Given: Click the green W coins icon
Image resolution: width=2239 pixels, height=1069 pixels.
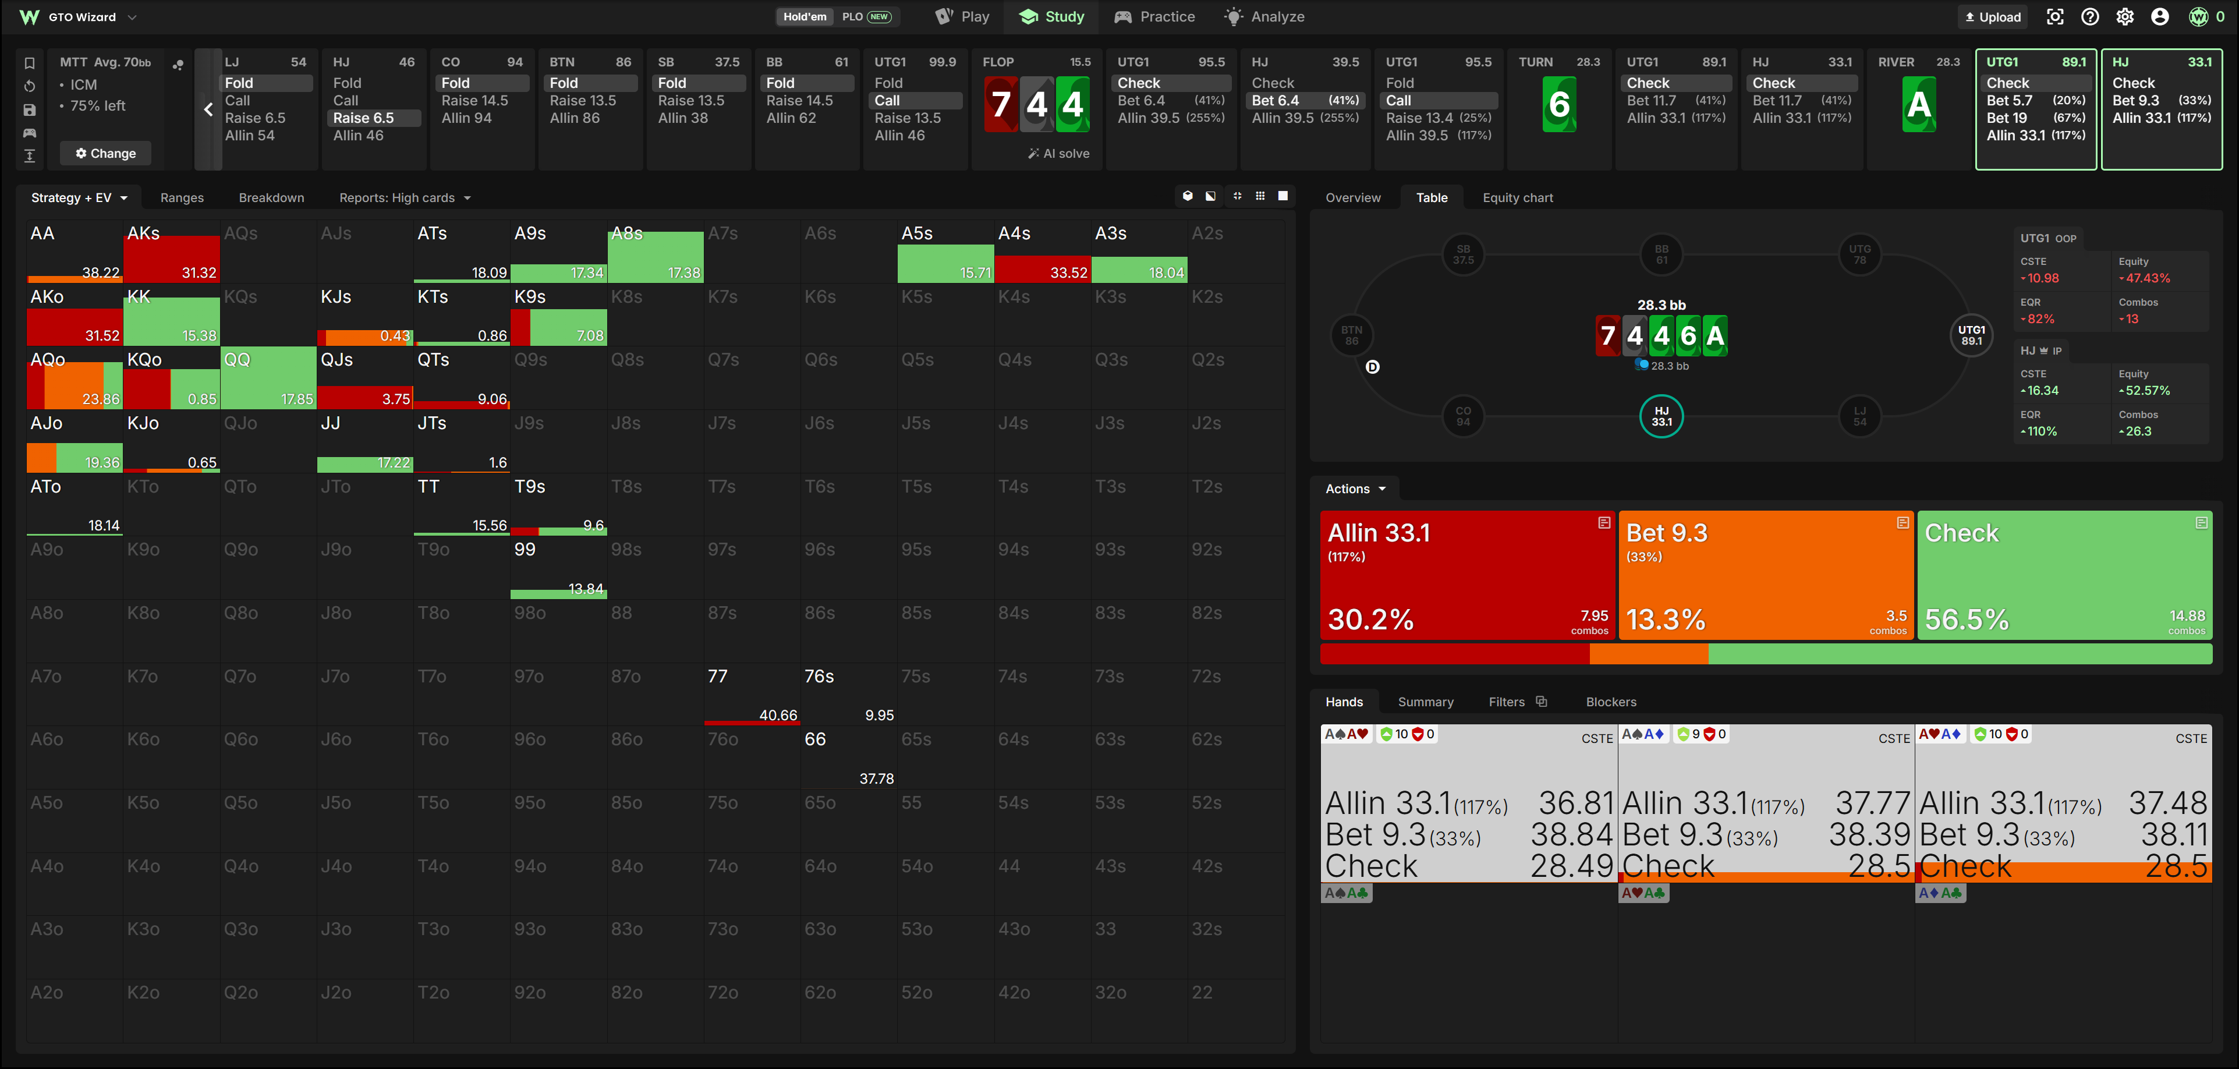Looking at the screenshot, I should pos(2198,16).
